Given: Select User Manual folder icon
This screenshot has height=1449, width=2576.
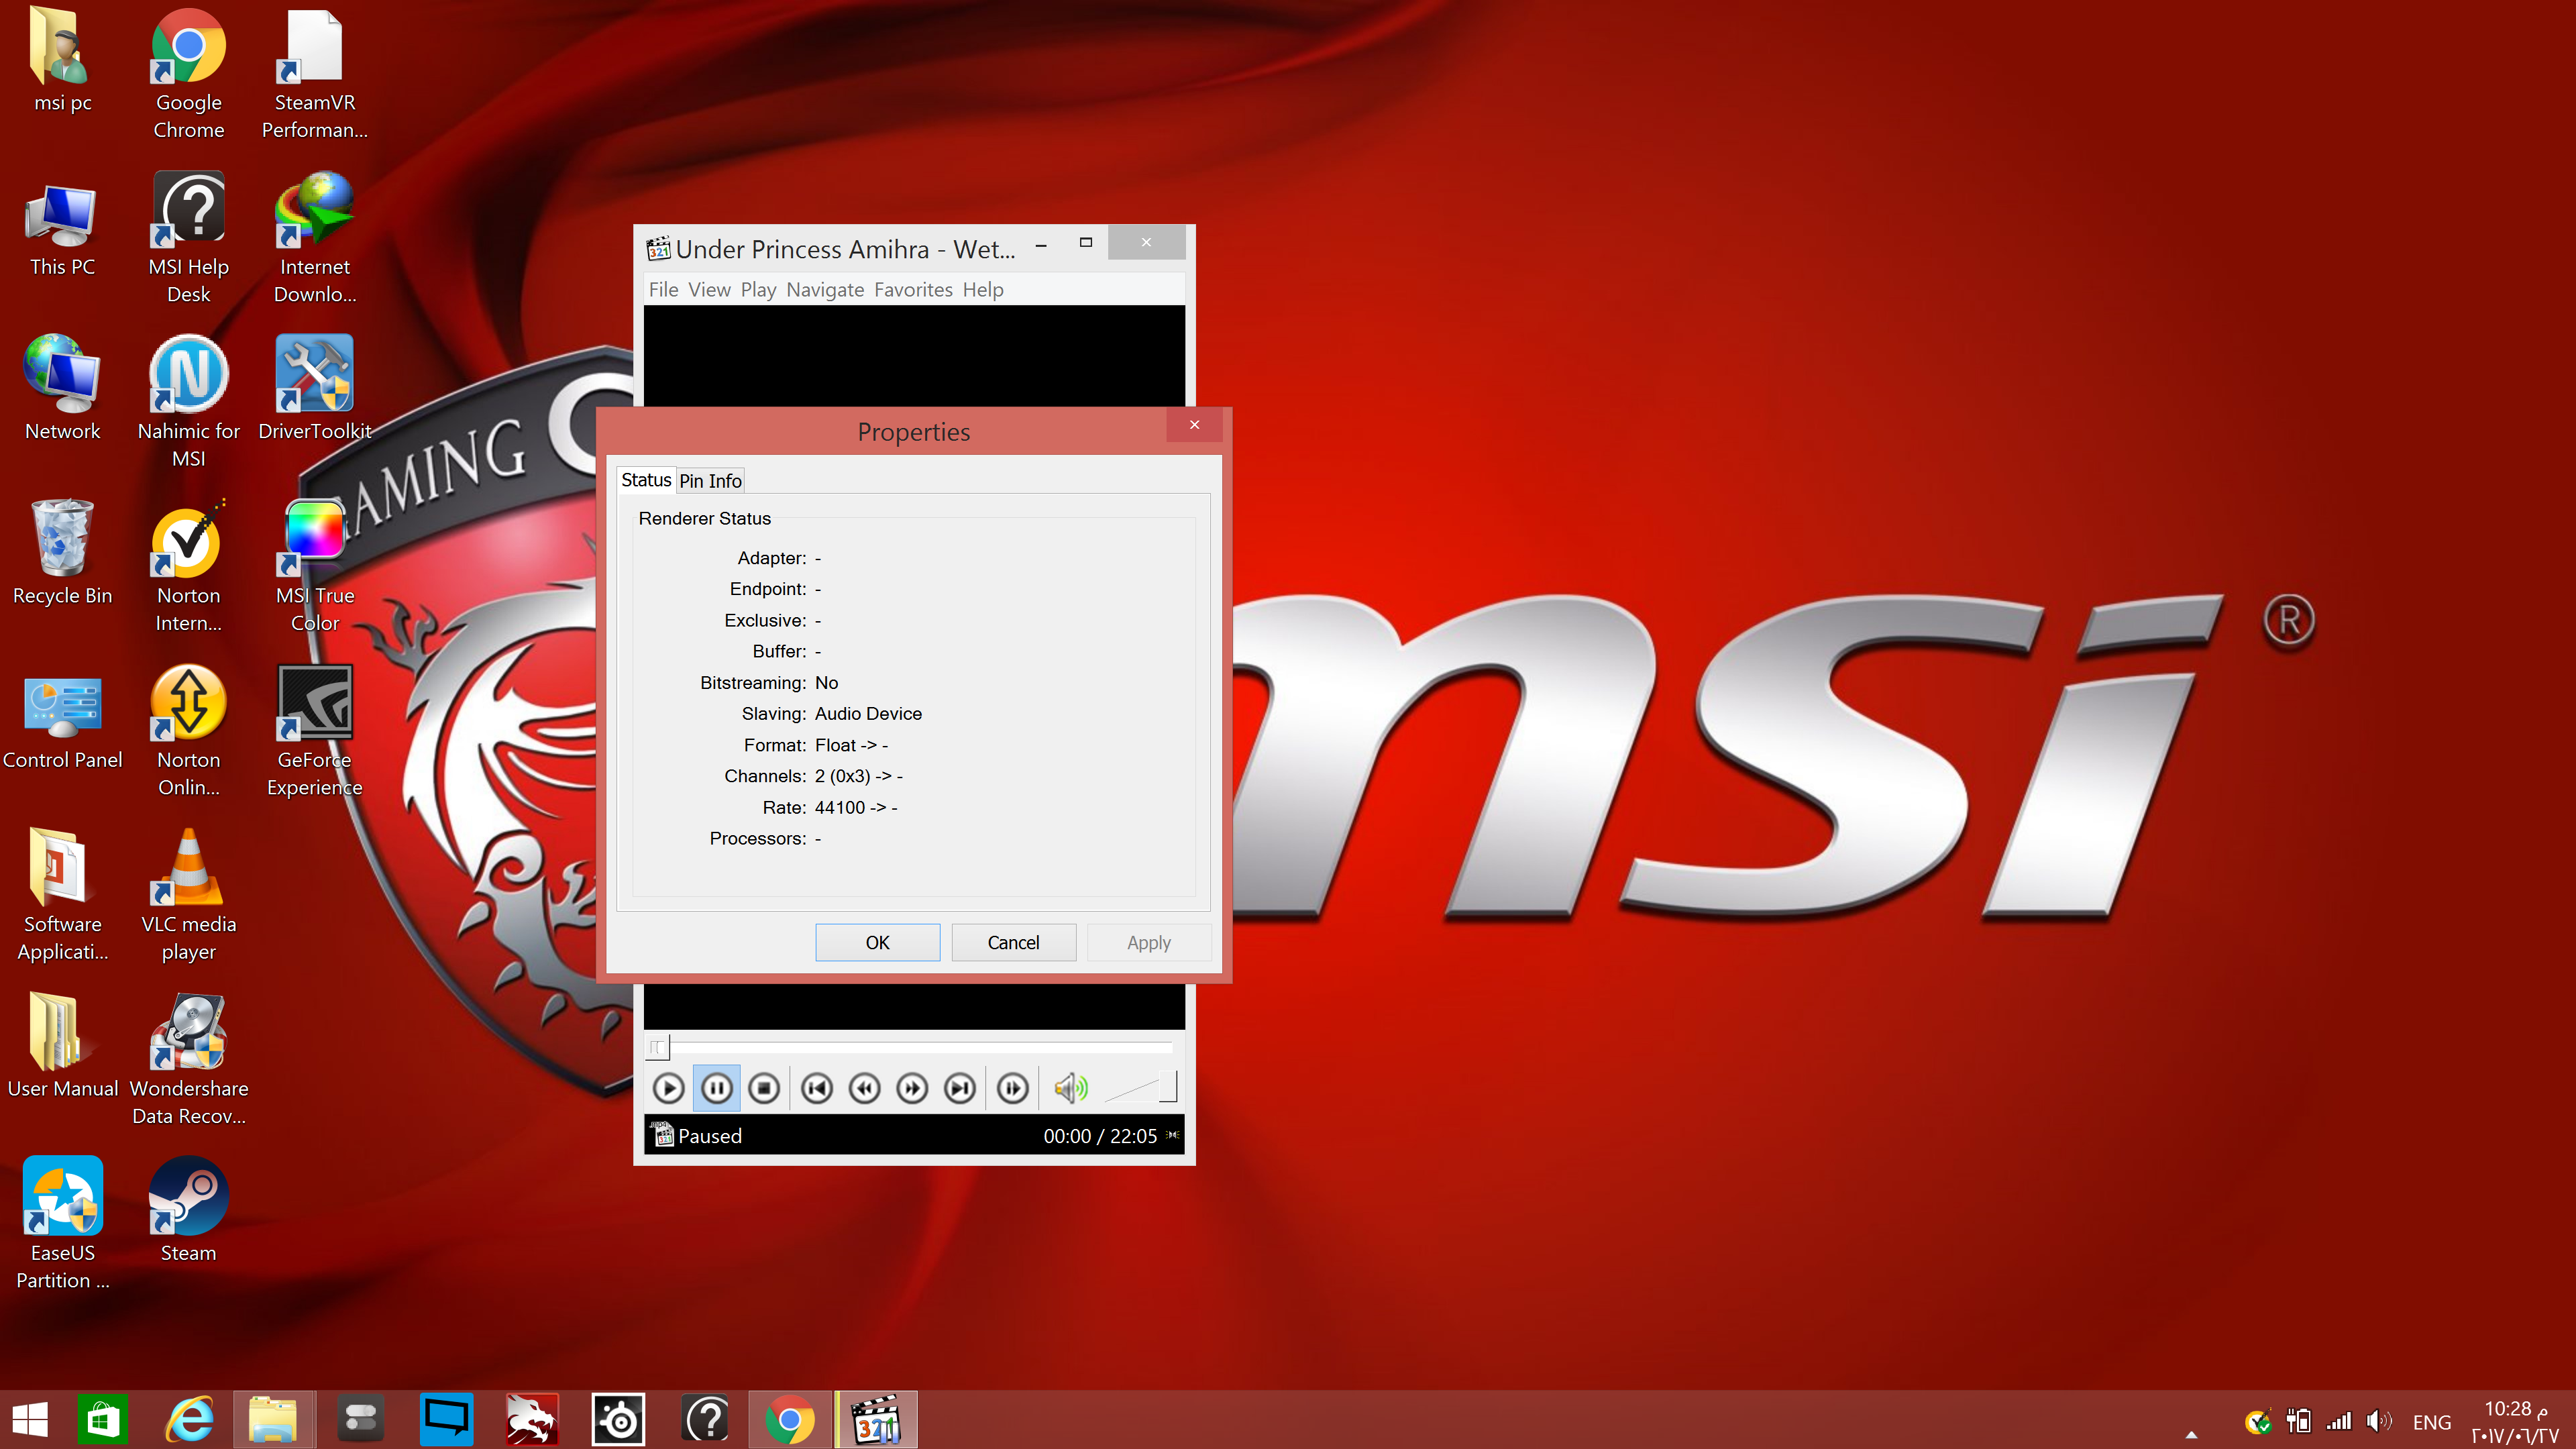Looking at the screenshot, I should 62,1047.
